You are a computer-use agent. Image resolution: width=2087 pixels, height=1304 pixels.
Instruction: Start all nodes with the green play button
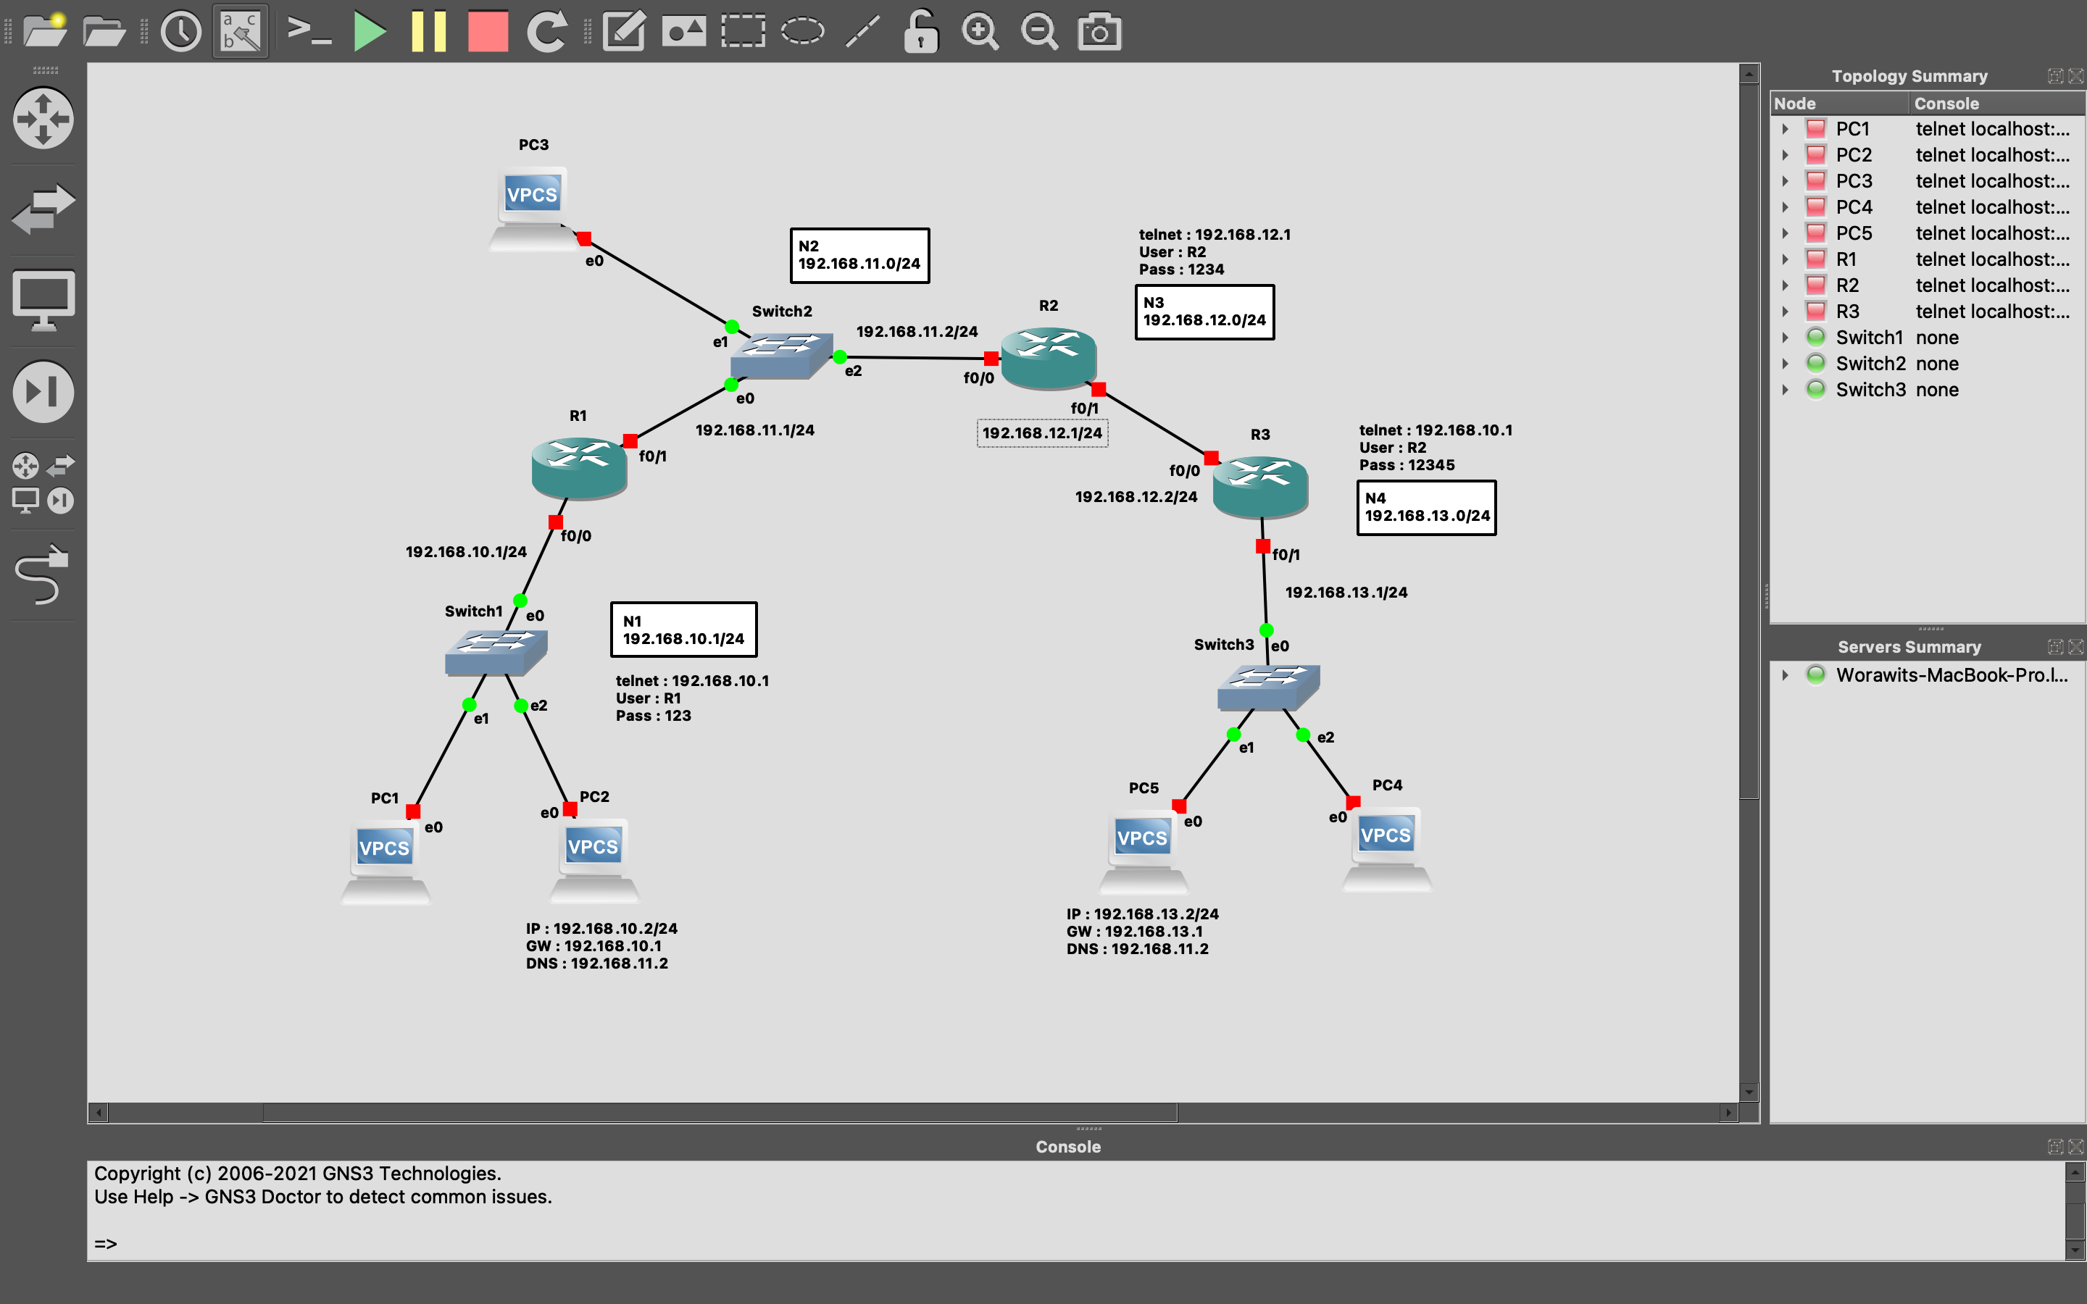tap(369, 32)
